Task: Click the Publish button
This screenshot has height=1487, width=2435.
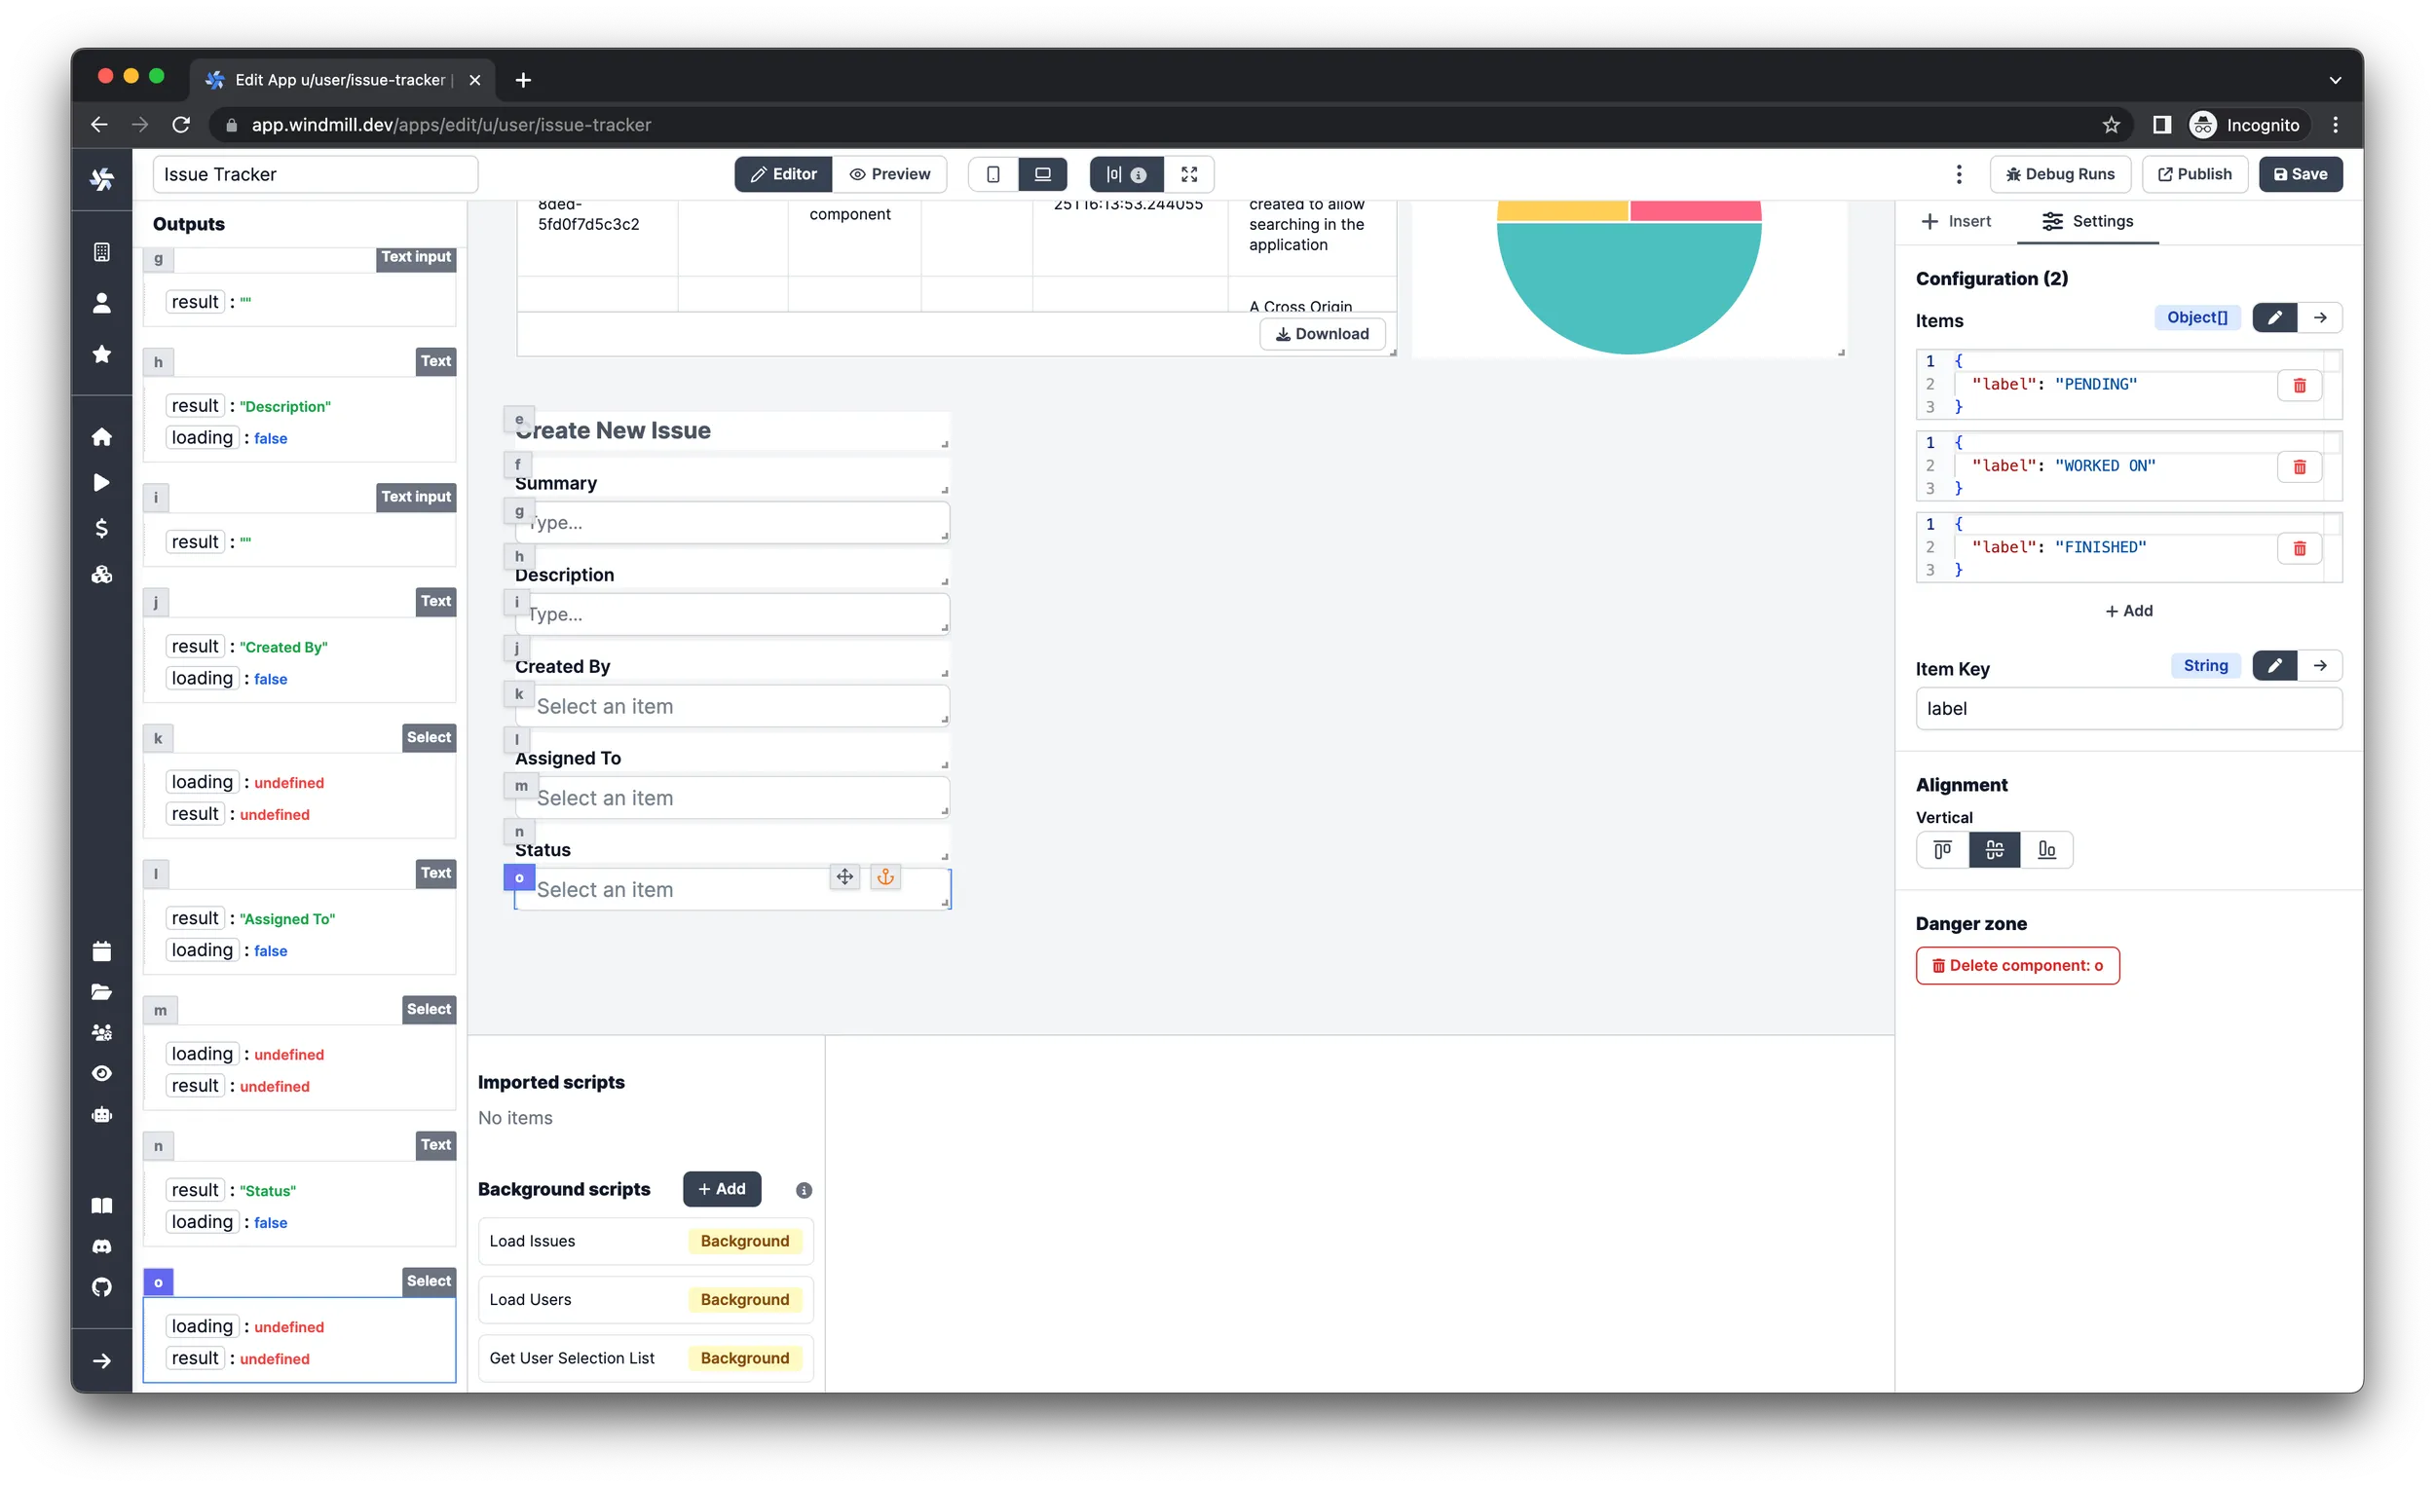Action: click(x=2194, y=174)
